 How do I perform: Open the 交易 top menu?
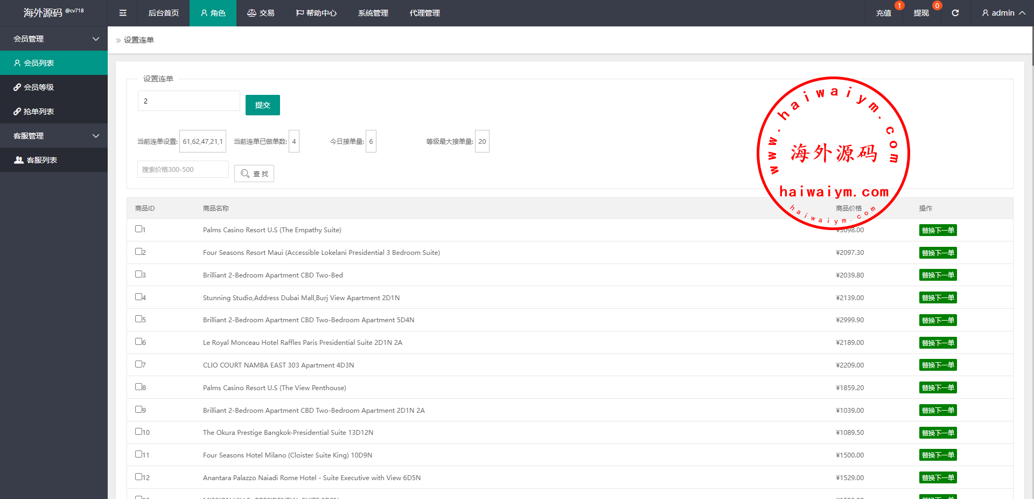pos(261,13)
